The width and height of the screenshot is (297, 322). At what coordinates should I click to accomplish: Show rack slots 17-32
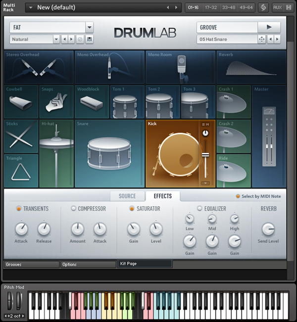click(211, 7)
